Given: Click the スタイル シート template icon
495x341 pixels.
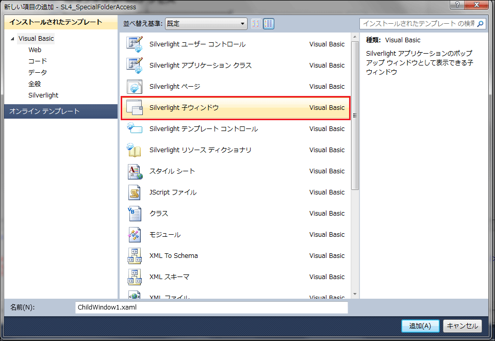Looking at the screenshot, I should pyautogui.click(x=135, y=171).
